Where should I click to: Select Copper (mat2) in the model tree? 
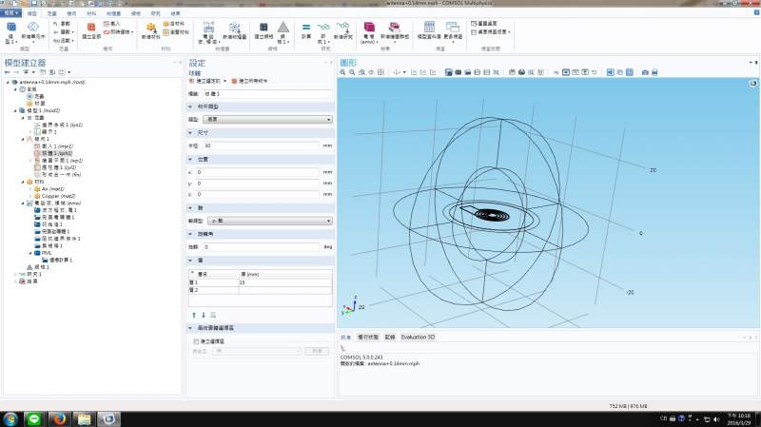[x=56, y=196]
